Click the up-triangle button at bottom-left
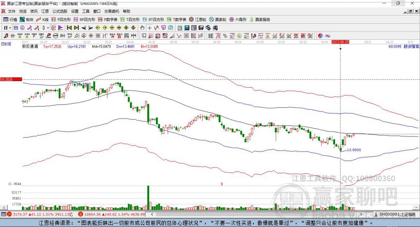Viewport: 420px width, 227px height. (4, 207)
